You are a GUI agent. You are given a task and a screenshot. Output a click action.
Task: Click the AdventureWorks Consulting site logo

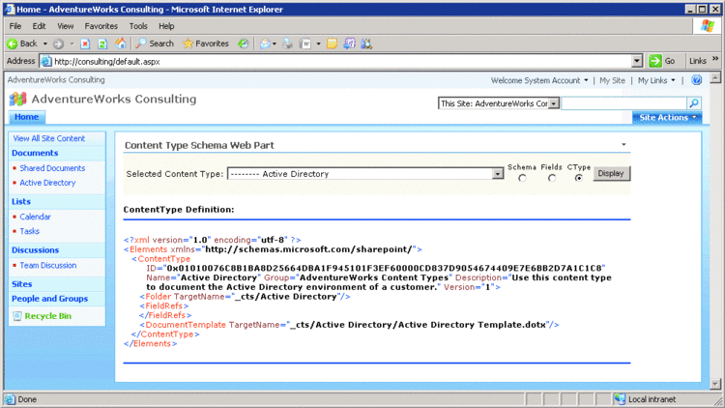(x=18, y=99)
